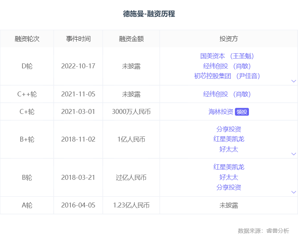Click the date 2016-04-05
The width and height of the screenshot is (298, 246).
pos(78,205)
